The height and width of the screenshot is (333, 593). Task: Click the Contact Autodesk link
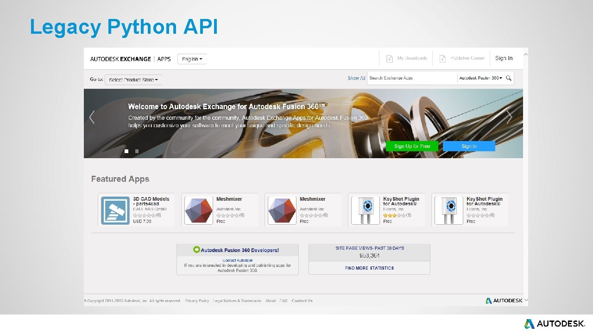[238, 260]
